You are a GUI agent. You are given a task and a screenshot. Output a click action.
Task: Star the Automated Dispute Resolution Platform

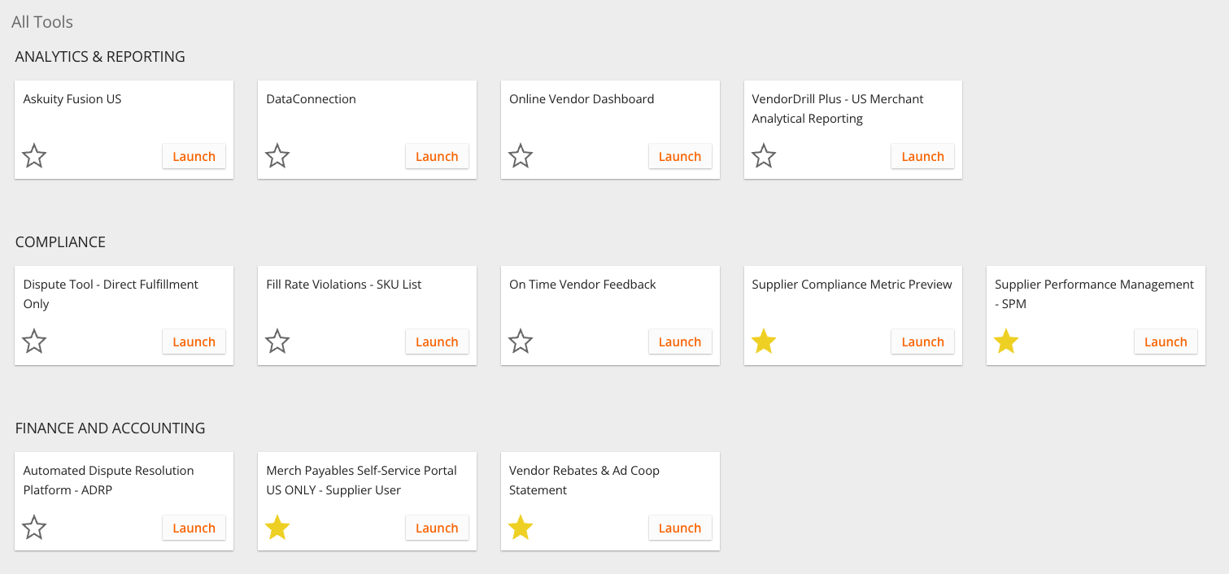[x=34, y=527]
